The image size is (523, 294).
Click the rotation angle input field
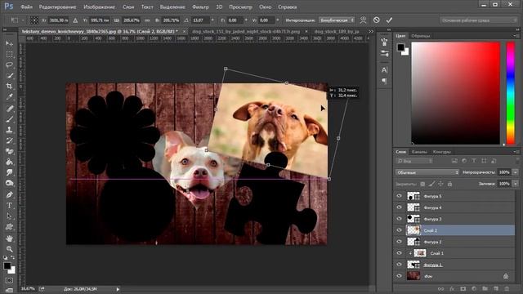click(200, 20)
